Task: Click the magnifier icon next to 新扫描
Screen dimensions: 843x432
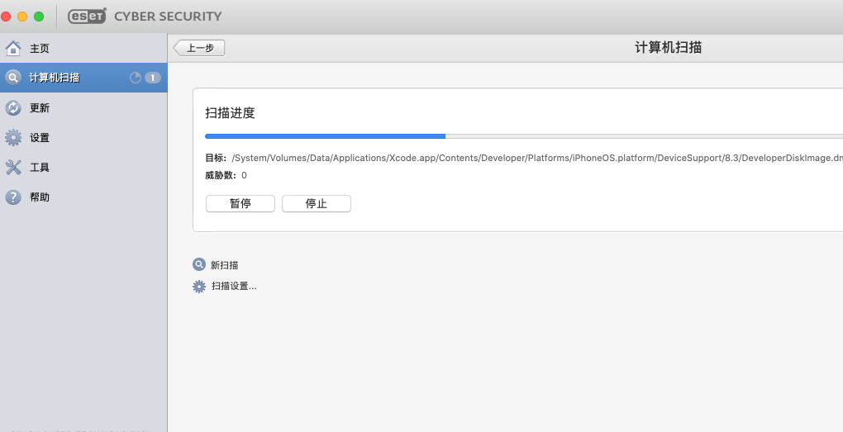Action: pos(199,265)
